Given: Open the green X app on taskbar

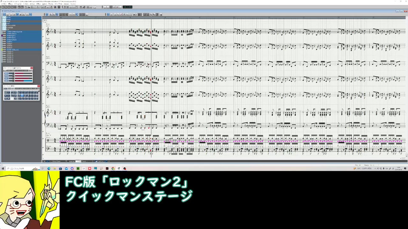Looking at the screenshot, I should (78, 168).
